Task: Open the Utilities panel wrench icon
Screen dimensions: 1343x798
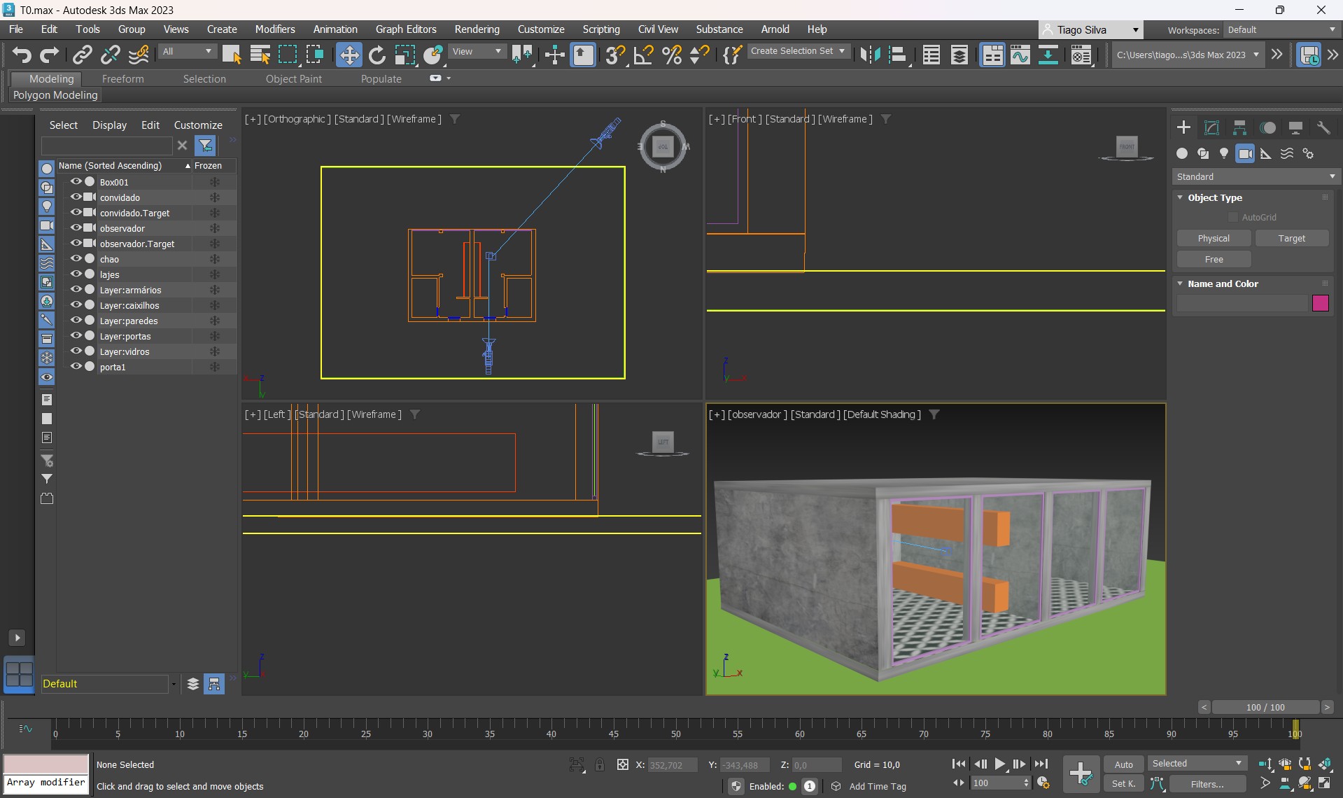Action: [1323, 127]
